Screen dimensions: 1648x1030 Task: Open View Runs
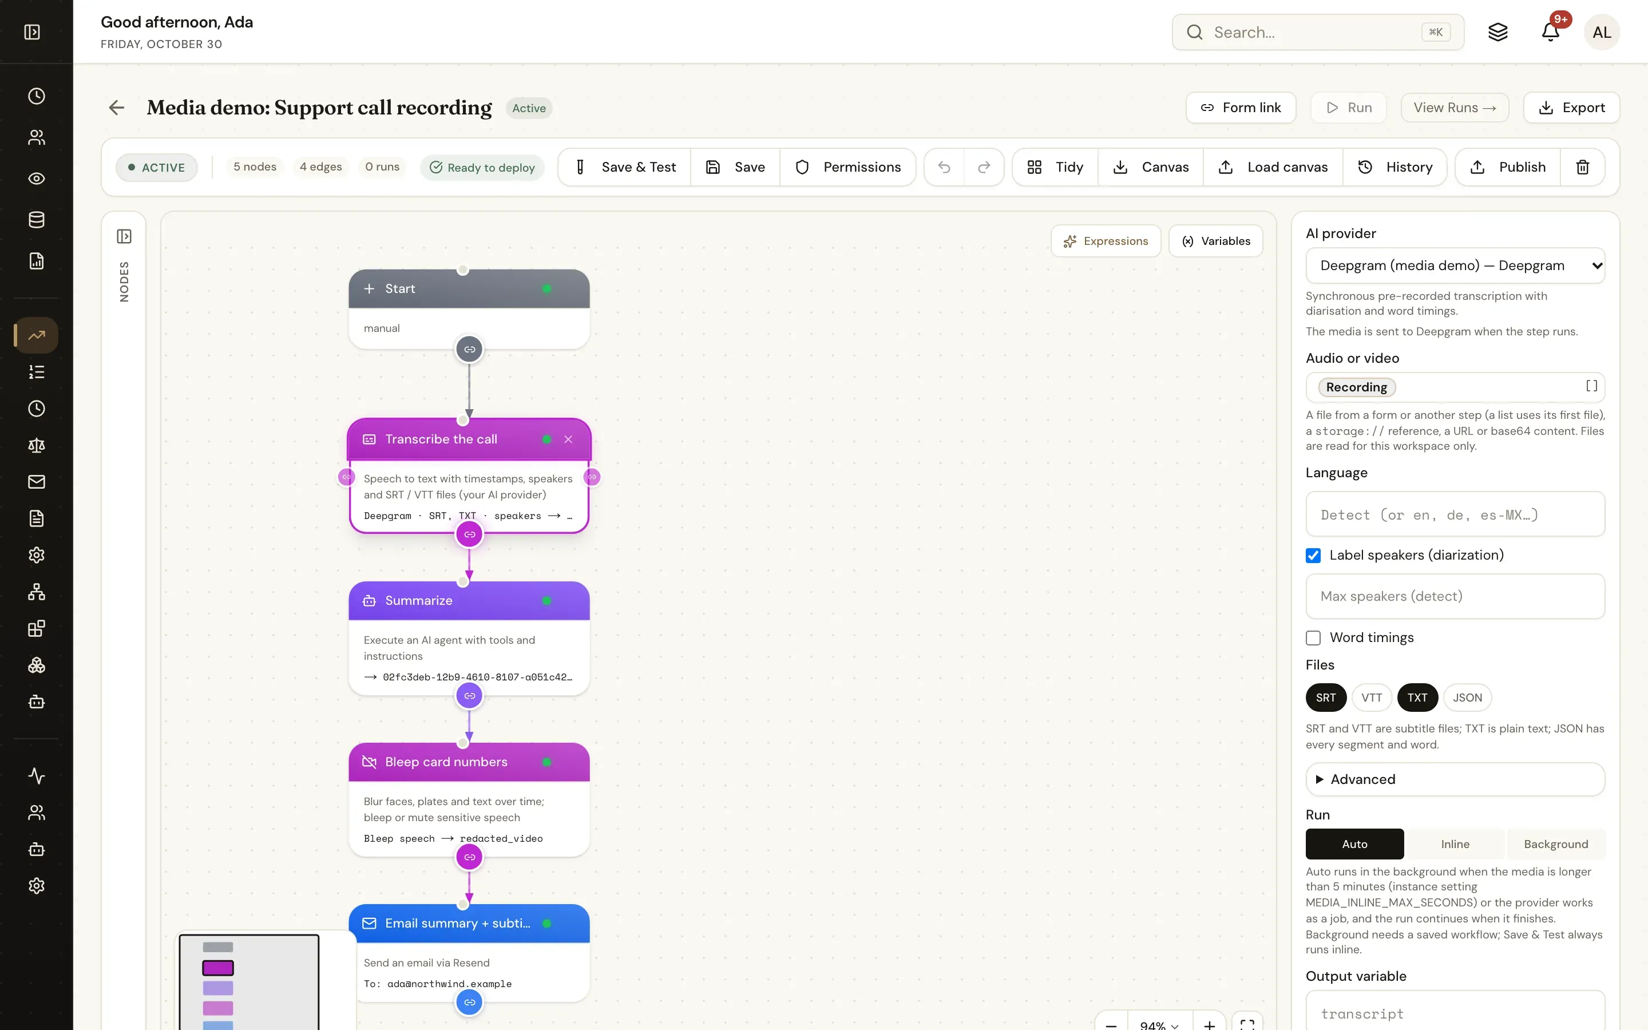1455,108
